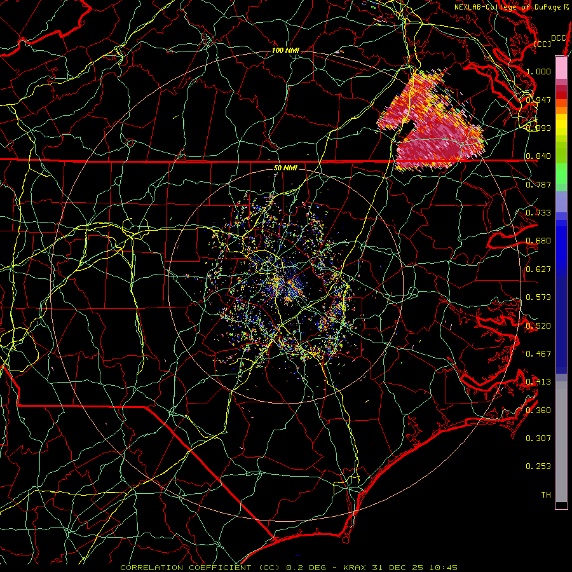Image resolution: width=572 pixels, height=572 pixels.
Task: Click the 0.893 legend value
Action: pos(538,128)
